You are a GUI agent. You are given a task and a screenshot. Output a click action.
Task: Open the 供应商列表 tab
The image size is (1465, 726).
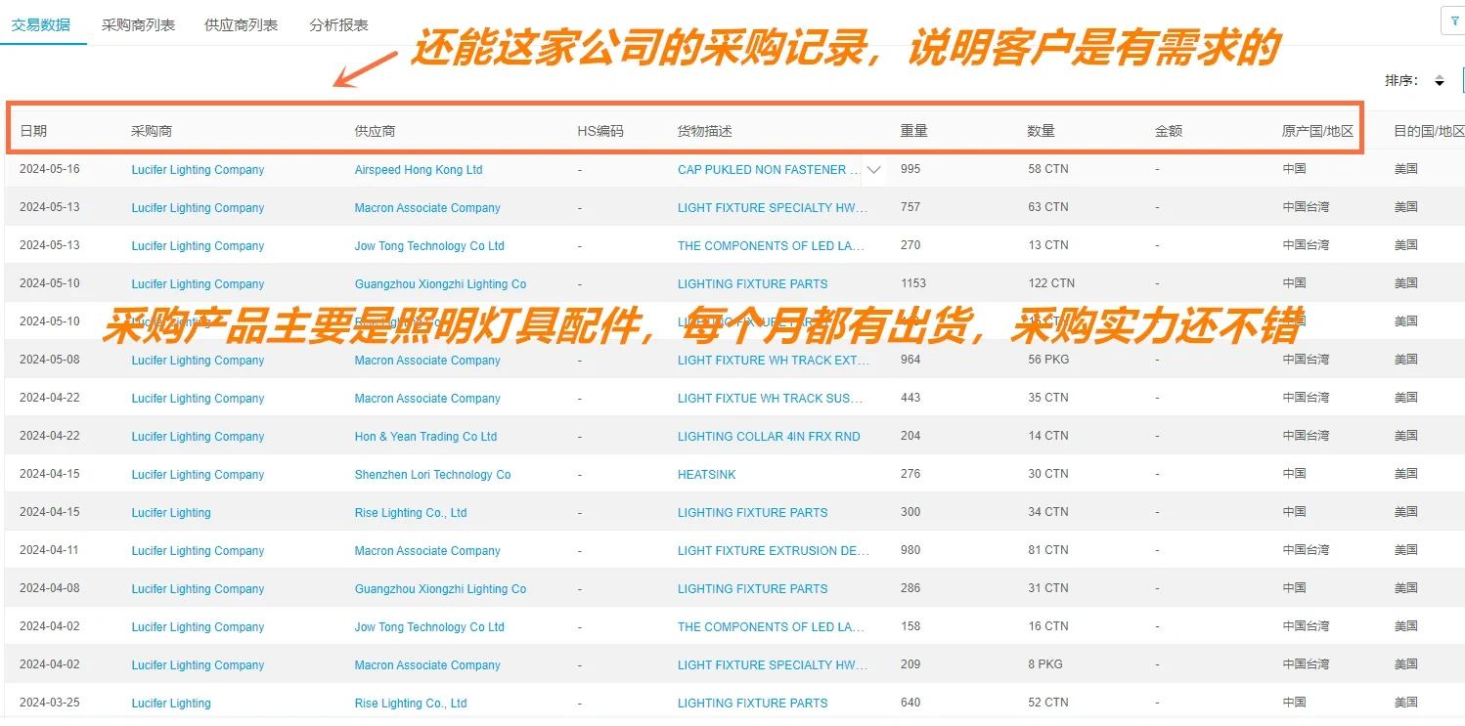click(241, 25)
